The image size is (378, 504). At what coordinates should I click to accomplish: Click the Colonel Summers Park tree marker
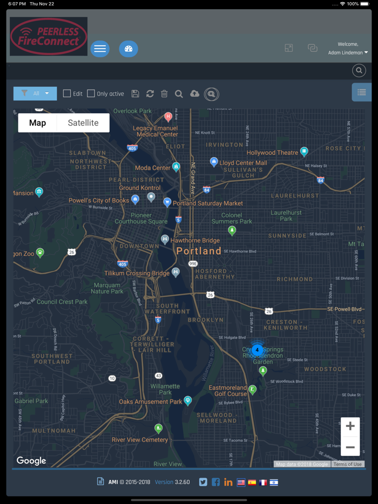(232, 230)
